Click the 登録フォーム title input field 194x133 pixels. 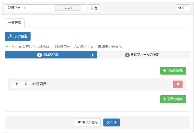27,8
